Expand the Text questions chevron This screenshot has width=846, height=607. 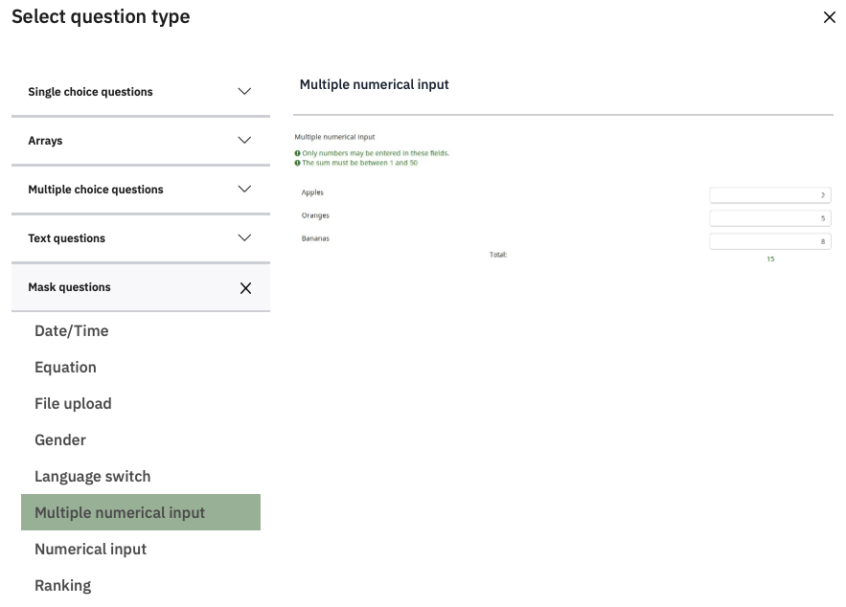click(244, 238)
